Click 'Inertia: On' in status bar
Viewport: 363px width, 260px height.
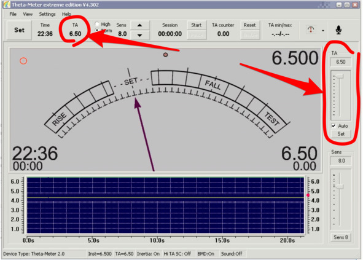148,254
